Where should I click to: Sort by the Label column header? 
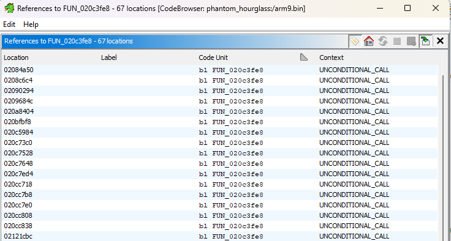tap(108, 57)
